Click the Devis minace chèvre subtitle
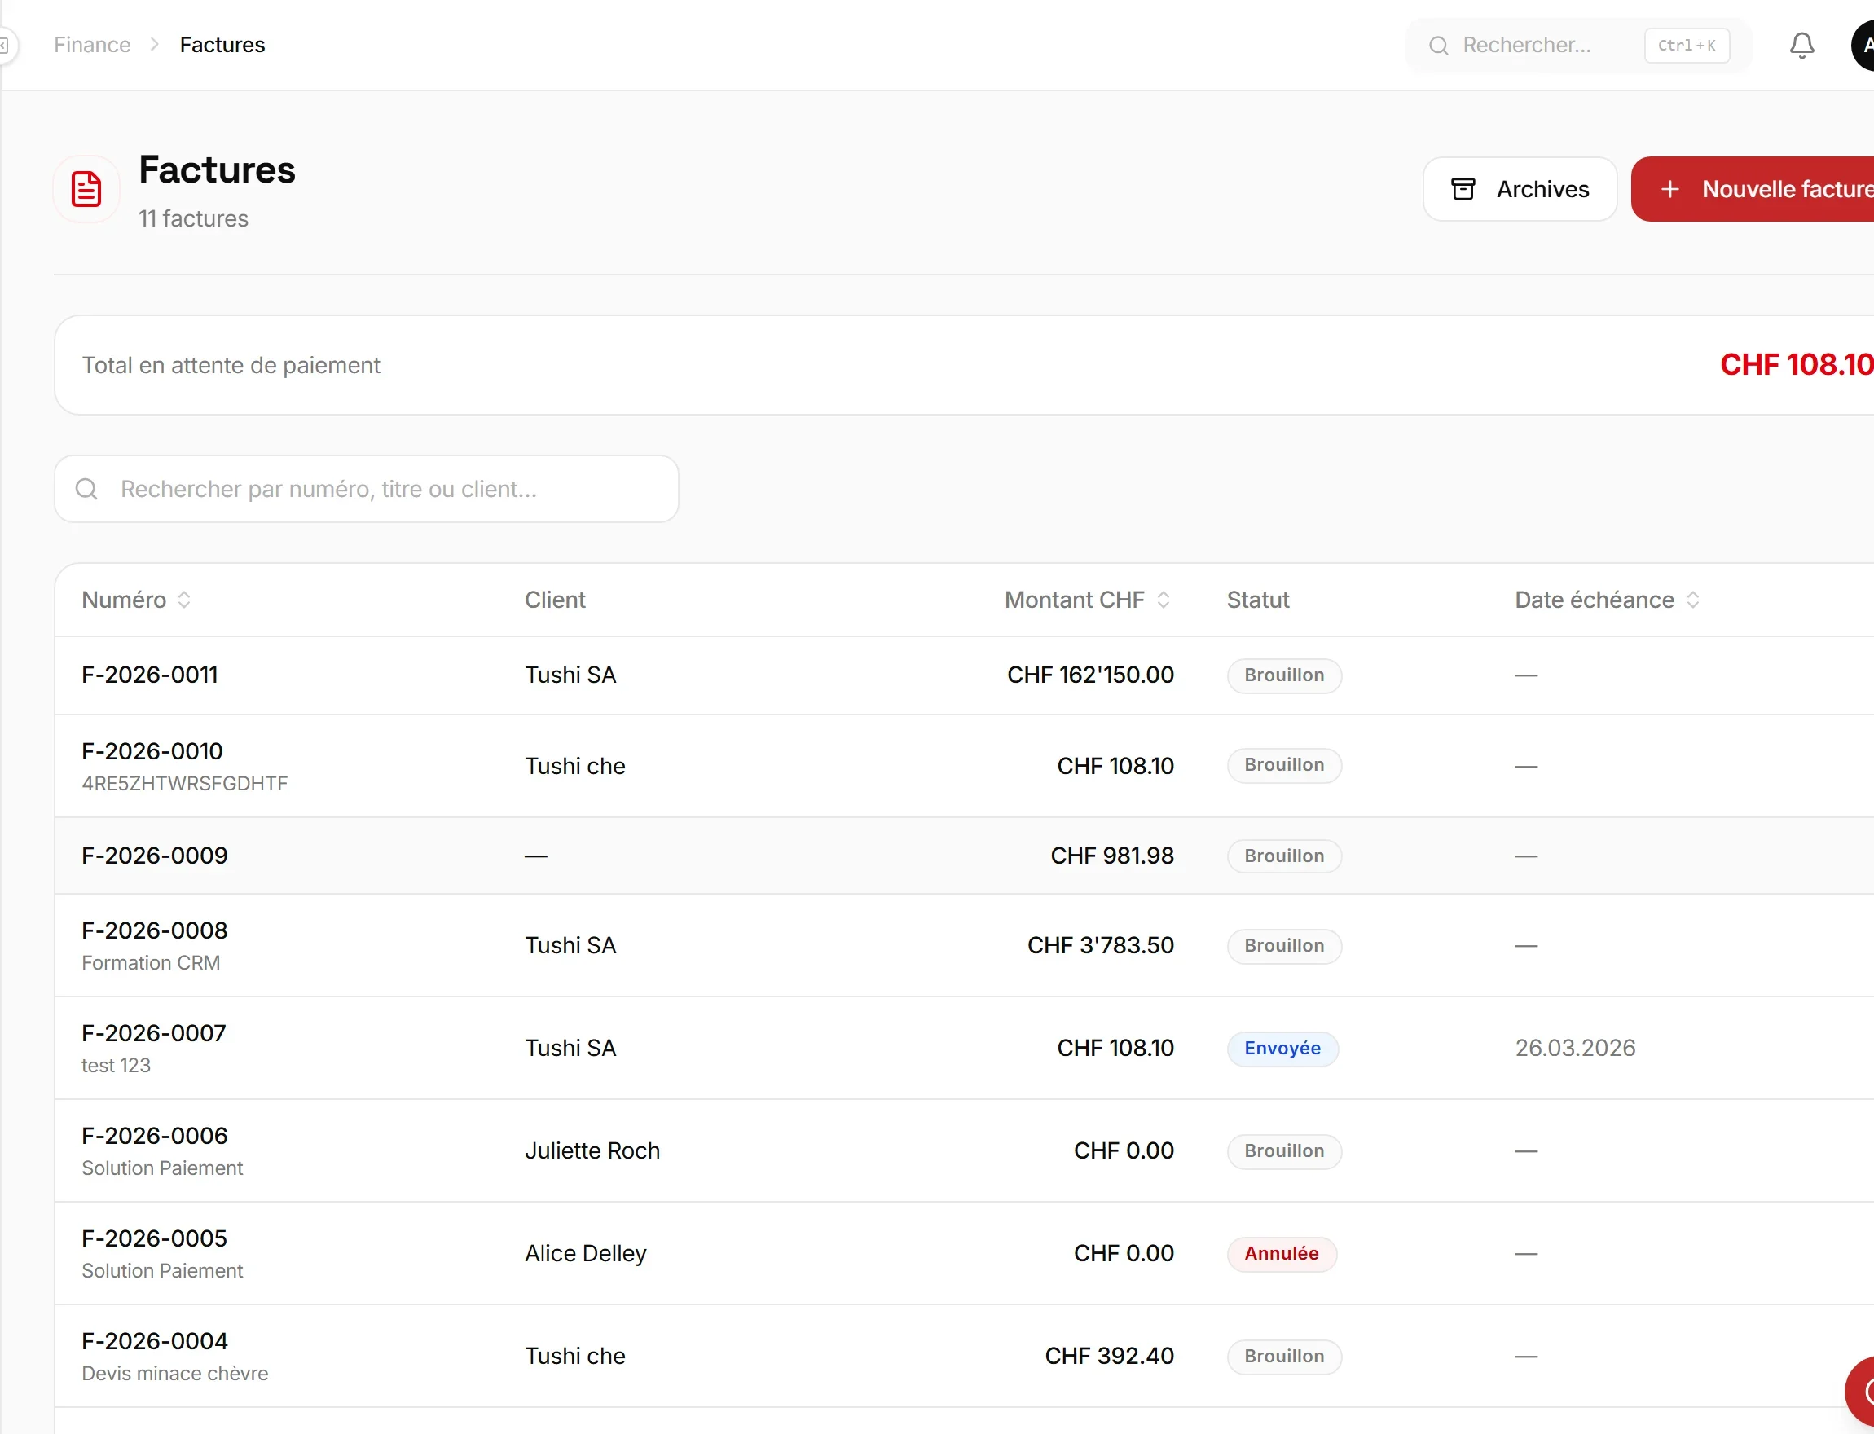This screenshot has width=1874, height=1434. [x=175, y=1374]
